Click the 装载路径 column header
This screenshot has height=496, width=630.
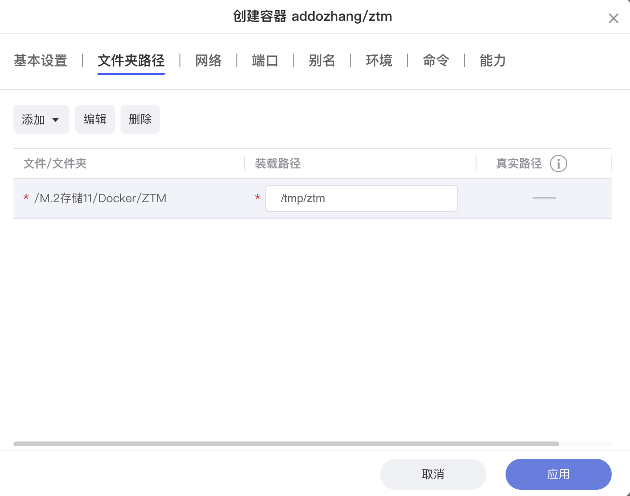tap(277, 164)
